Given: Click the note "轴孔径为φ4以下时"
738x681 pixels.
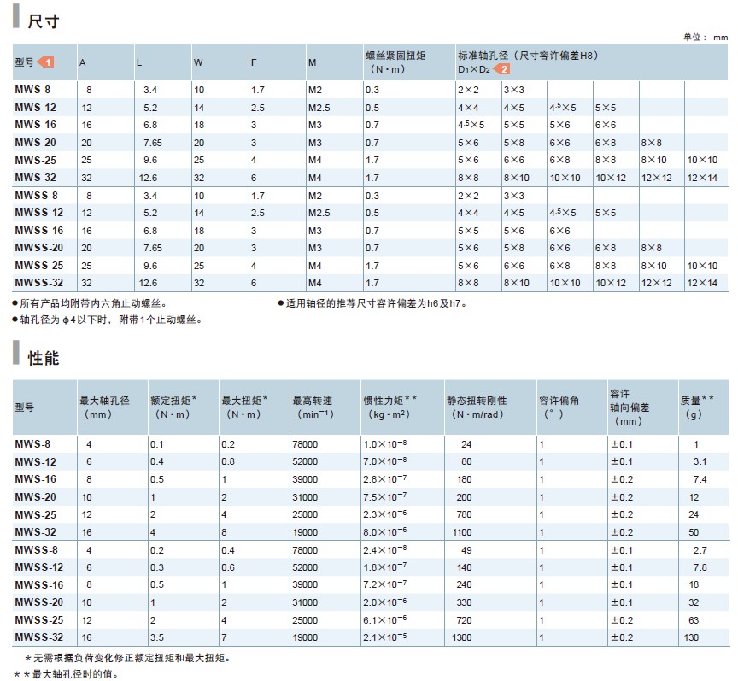Looking at the screenshot, I should coord(108,320).
